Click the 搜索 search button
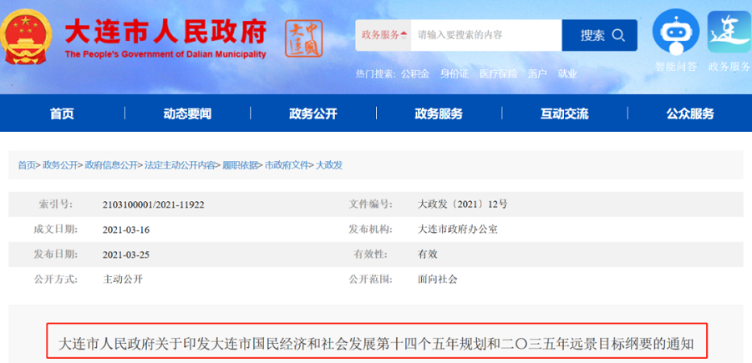This screenshot has width=752, height=363. [599, 35]
